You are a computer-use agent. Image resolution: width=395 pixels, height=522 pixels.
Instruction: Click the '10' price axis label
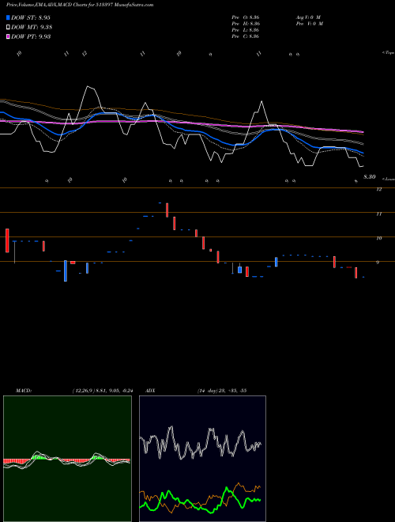[x=378, y=238]
